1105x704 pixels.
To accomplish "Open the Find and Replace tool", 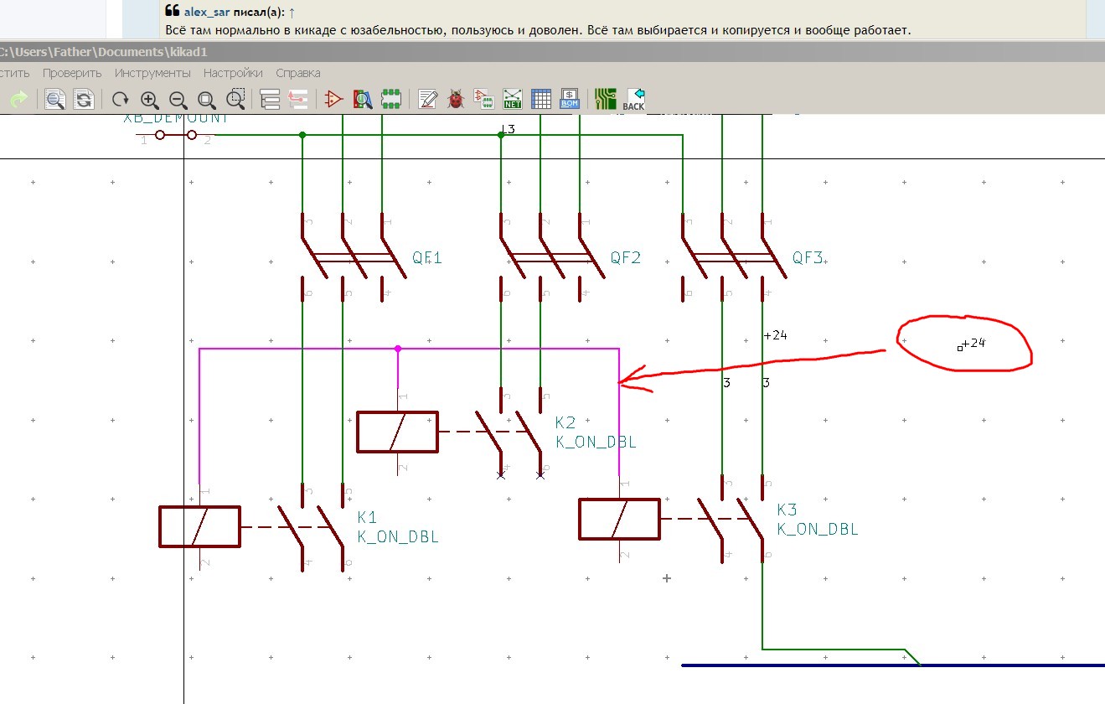I will 84,100.
